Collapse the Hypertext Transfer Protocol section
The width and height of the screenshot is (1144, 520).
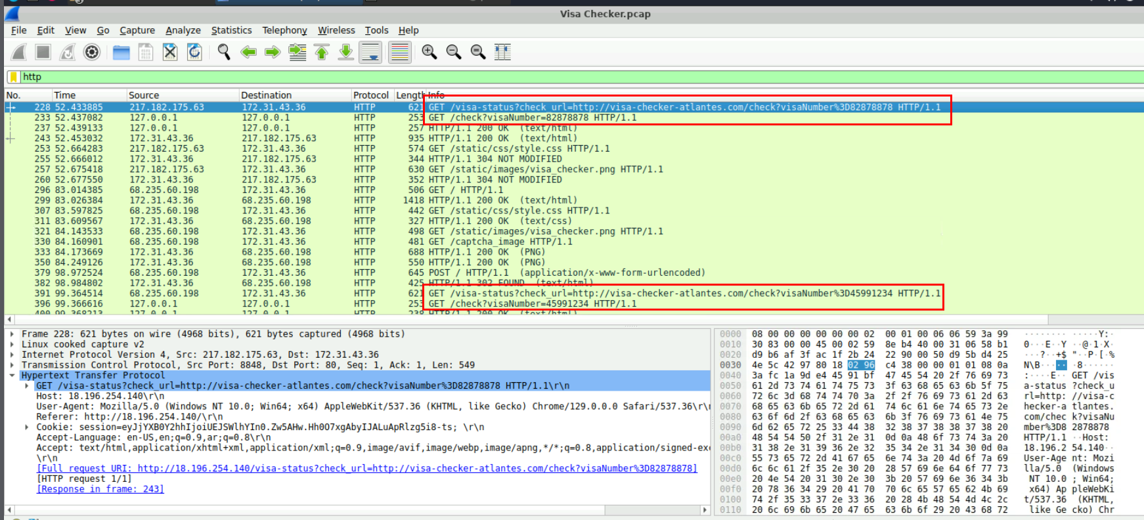[x=12, y=376]
